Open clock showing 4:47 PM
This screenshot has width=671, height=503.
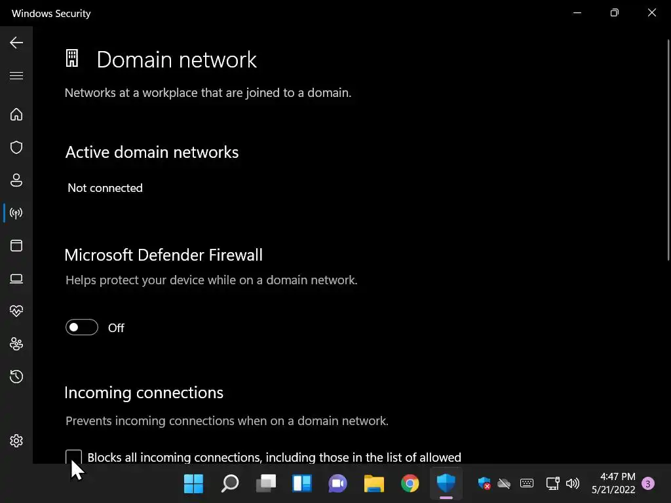613,483
